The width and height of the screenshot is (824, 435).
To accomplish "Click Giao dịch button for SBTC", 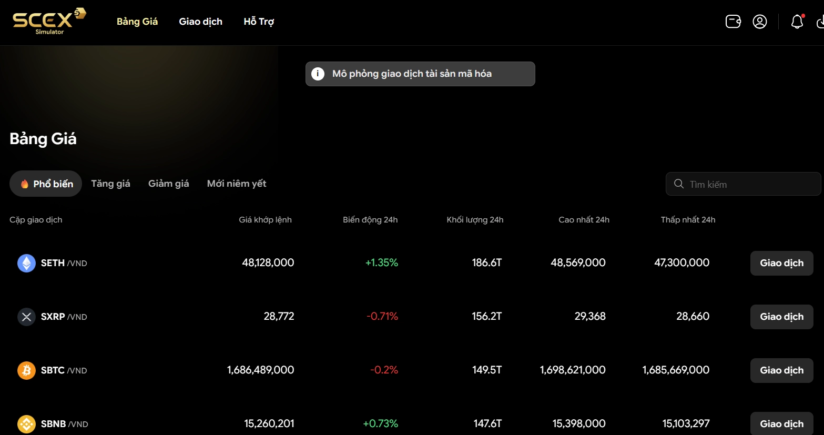I will [x=781, y=370].
